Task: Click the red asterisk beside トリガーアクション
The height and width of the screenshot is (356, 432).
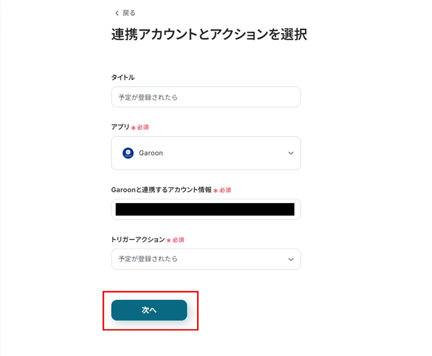Action: point(169,240)
